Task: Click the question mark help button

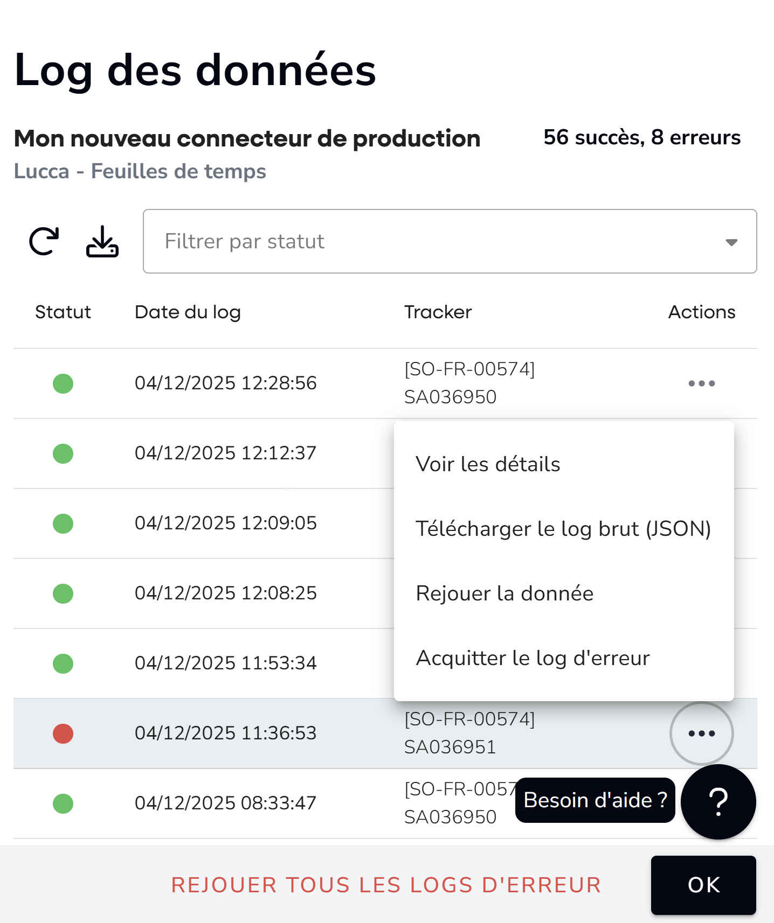Action: (x=718, y=802)
